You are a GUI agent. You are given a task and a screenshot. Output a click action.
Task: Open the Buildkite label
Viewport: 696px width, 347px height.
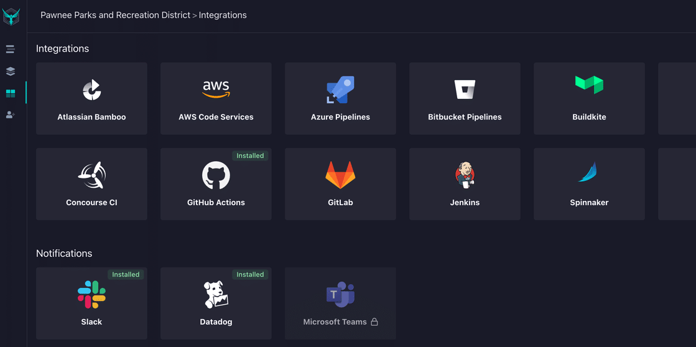pyautogui.click(x=589, y=117)
